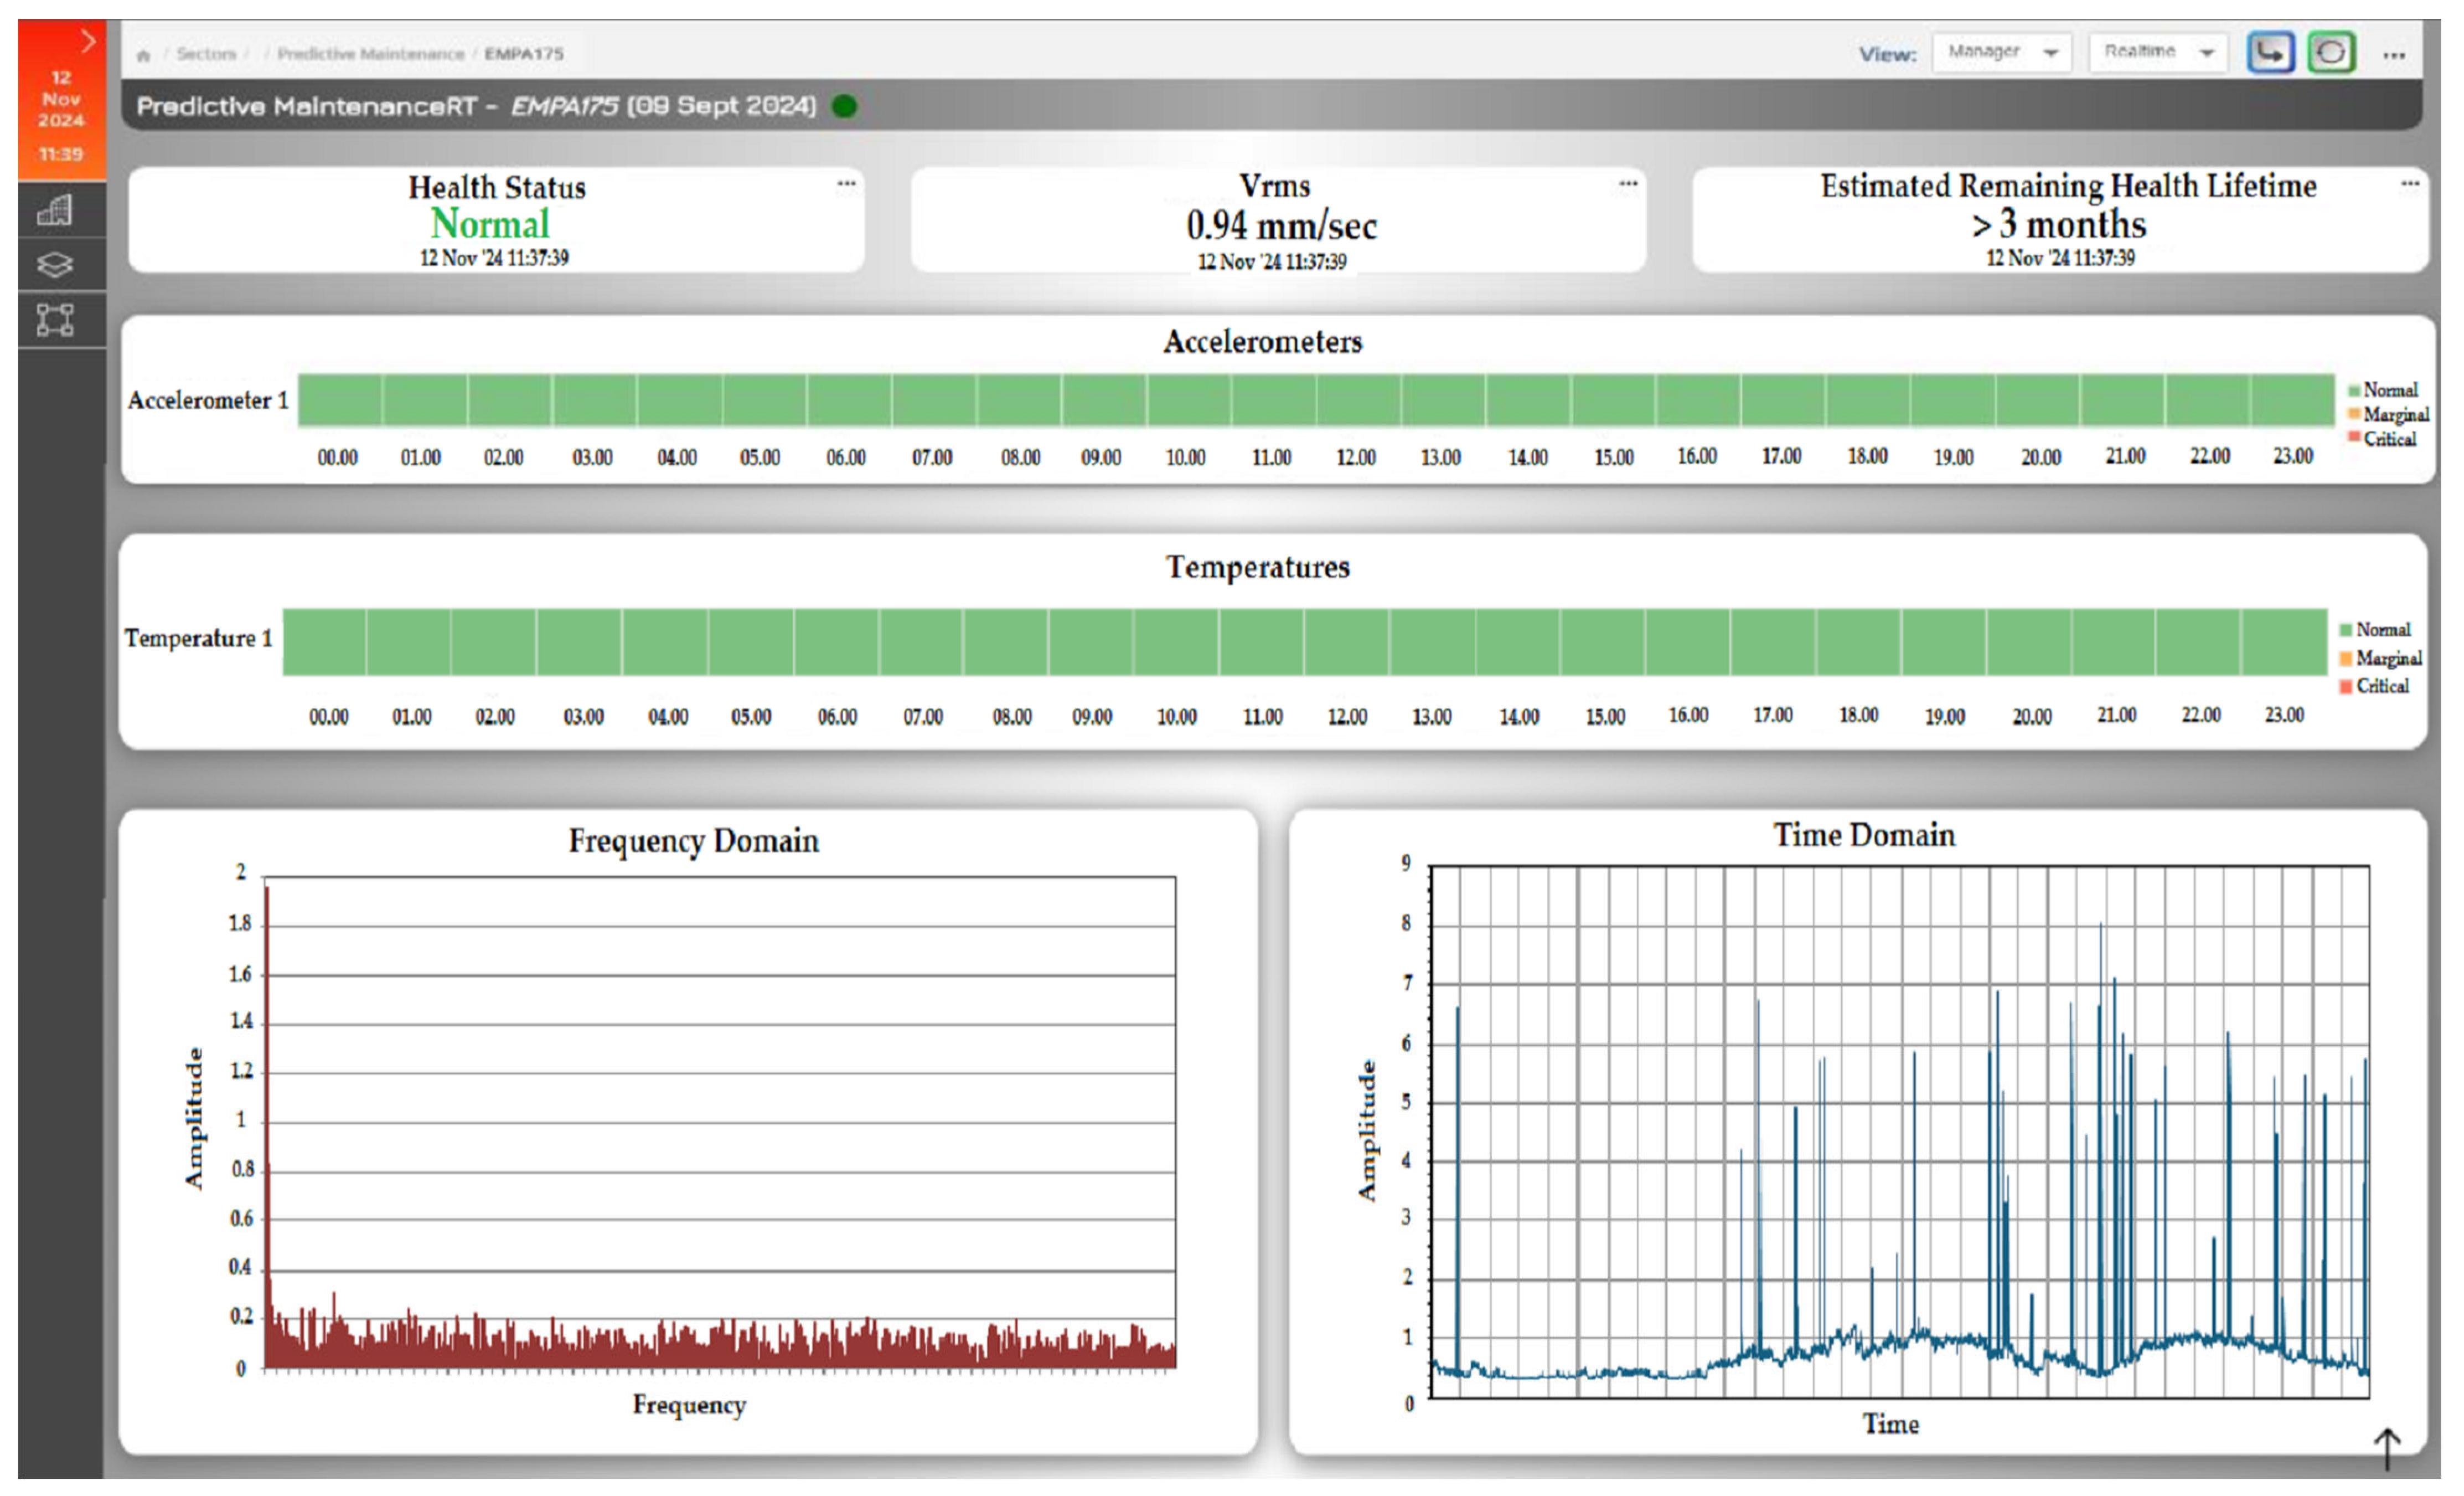Go to Sectors breadcrumb
The height and width of the screenshot is (1496, 2464).
[206, 54]
